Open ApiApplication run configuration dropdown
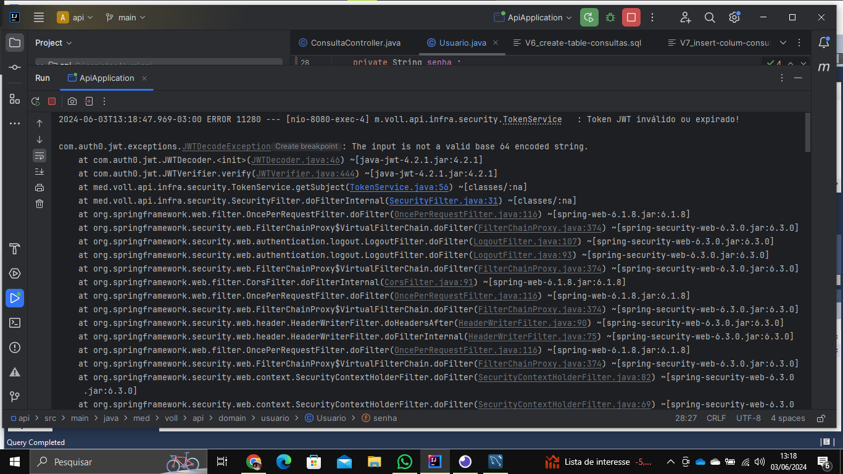The height and width of the screenshot is (474, 843). pos(534,17)
